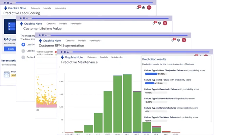This screenshot has width=240, height=135.
Task: Click the 2,000 y-axis label
Action: [x=61, y=81]
